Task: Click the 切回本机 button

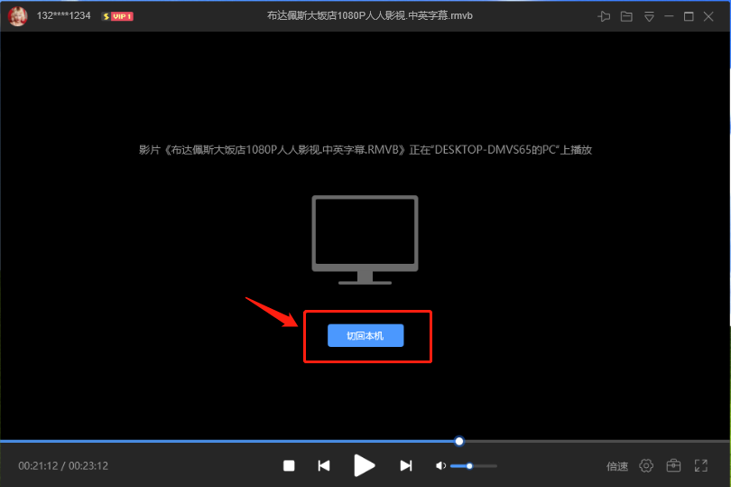Action: tap(365, 336)
